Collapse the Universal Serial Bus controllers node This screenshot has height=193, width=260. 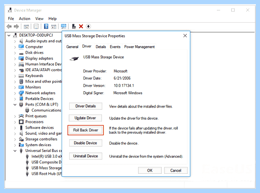point(15,151)
